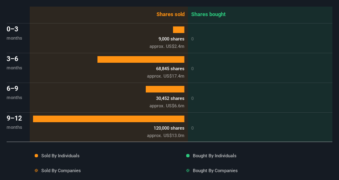
Task: Click the green Bought By Individuals legend dot
Action: point(188,156)
